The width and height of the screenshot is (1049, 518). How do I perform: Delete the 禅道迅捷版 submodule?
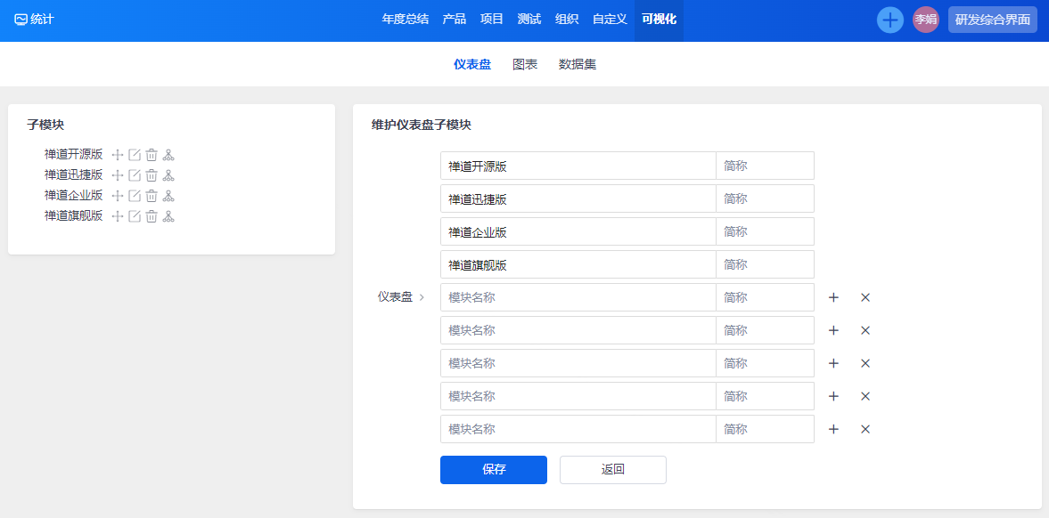[152, 175]
